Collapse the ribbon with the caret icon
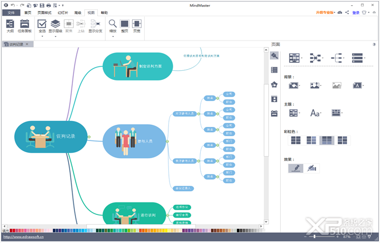The image size is (380, 243). click(375, 12)
